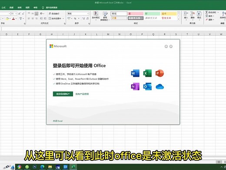Open Microsoft Edge from the taskbar
The image size is (226, 170).
pos(42,167)
